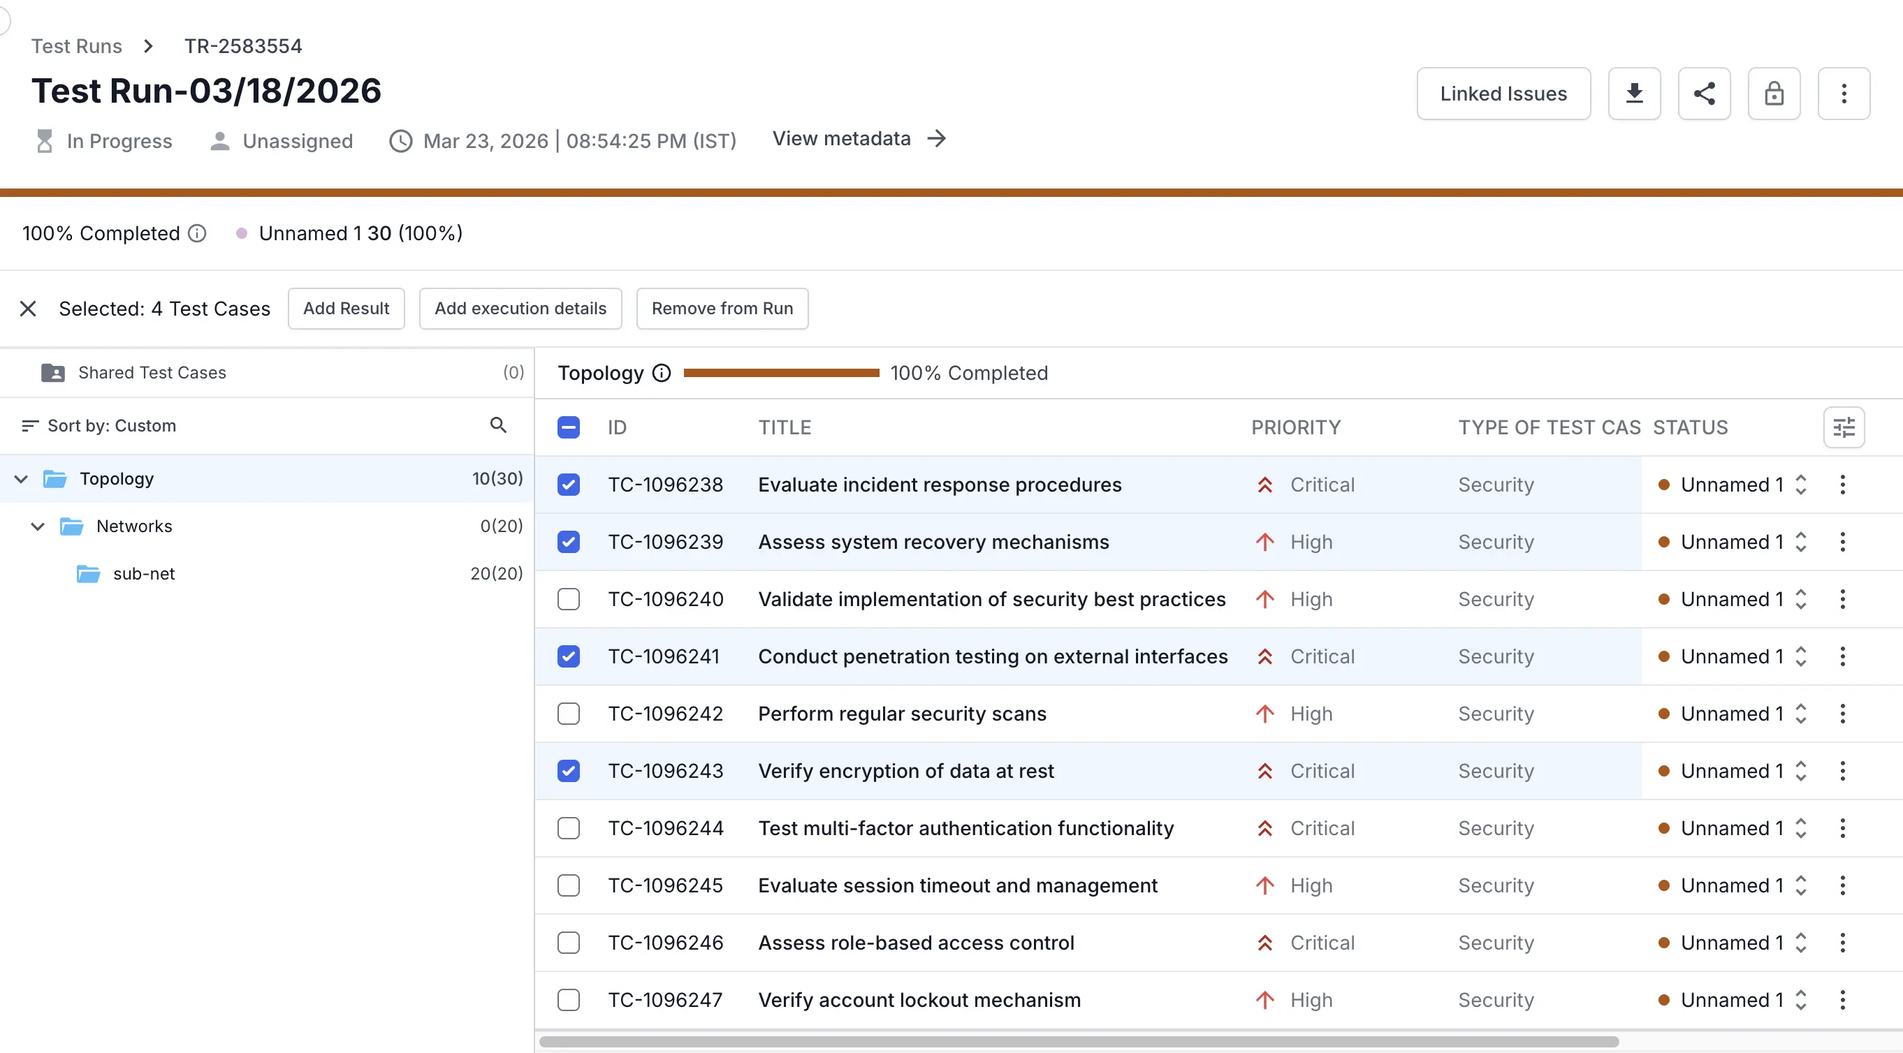Uncheck the TC-1096241 checkbox
1903x1053 pixels.
point(568,656)
